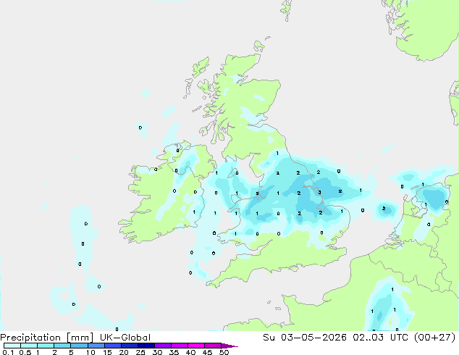Click the 'UK-Global' model label
The height and width of the screenshot is (355, 459).
pos(125,338)
